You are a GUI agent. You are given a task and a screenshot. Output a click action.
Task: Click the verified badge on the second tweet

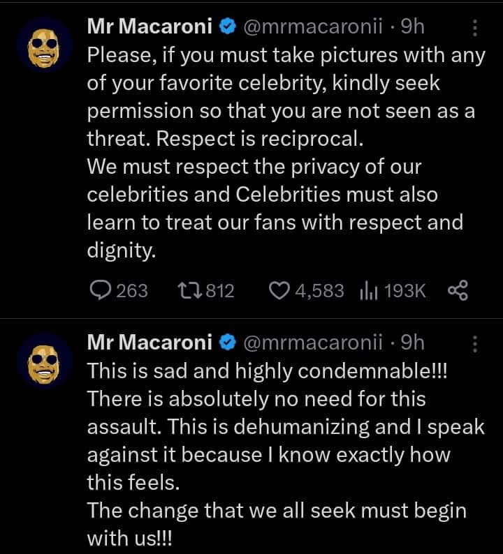(226, 343)
